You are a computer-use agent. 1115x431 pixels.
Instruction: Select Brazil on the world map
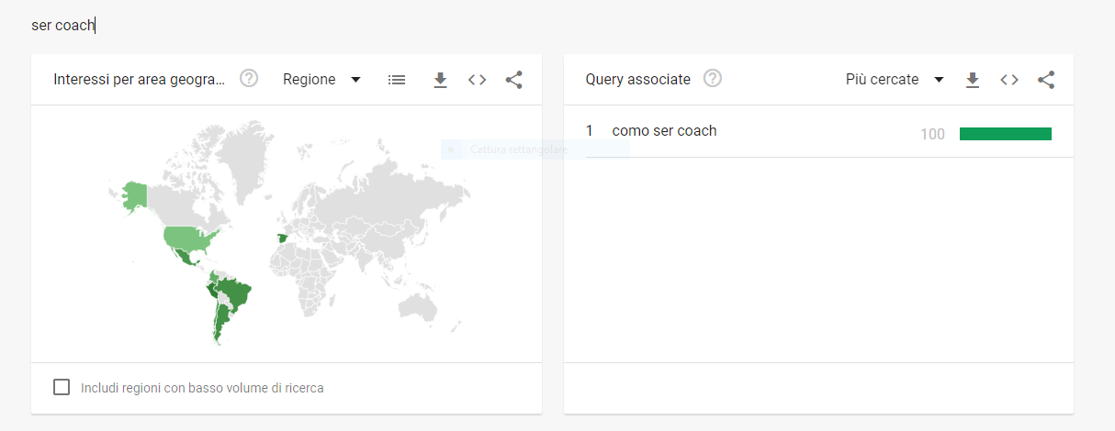pyautogui.click(x=241, y=293)
